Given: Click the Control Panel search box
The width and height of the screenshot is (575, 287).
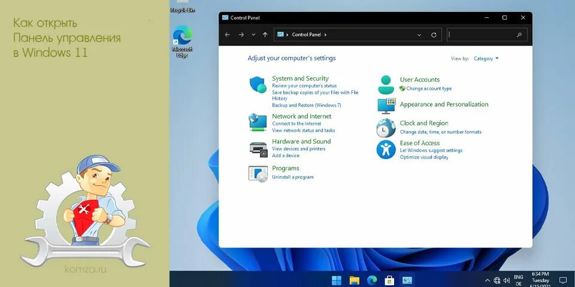Looking at the screenshot, I should coord(487,35).
